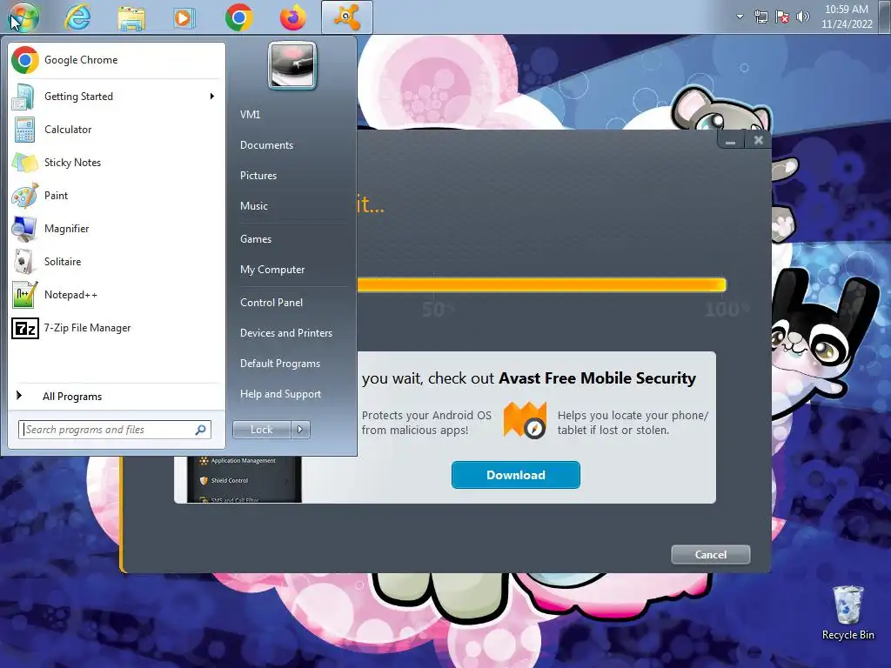Click Download for Avast Free Mobile Security
Viewport: 891px width, 668px height.
[x=516, y=475]
